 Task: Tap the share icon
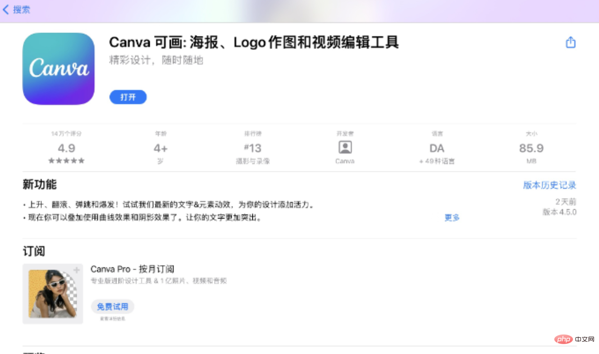click(x=571, y=42)
